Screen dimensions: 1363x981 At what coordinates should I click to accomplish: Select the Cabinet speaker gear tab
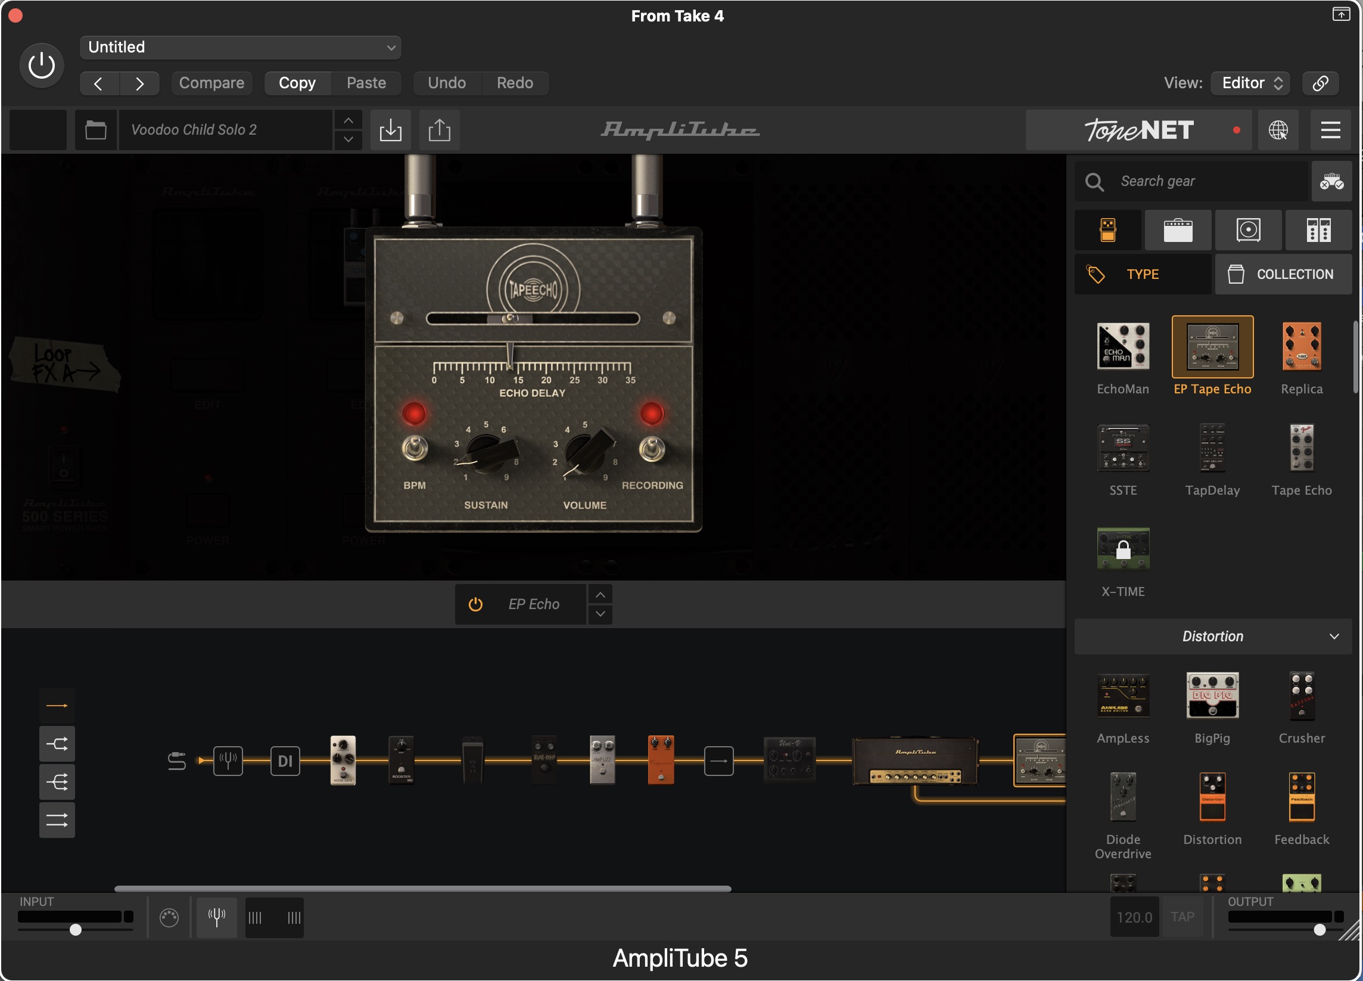tap(1248, 230)
